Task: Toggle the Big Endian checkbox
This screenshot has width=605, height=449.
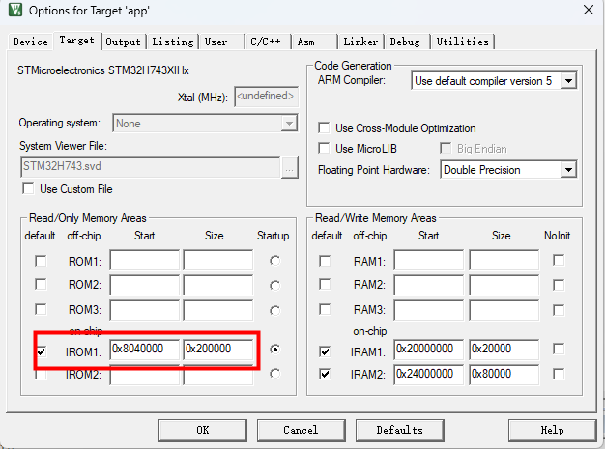Action: (446, 149)
